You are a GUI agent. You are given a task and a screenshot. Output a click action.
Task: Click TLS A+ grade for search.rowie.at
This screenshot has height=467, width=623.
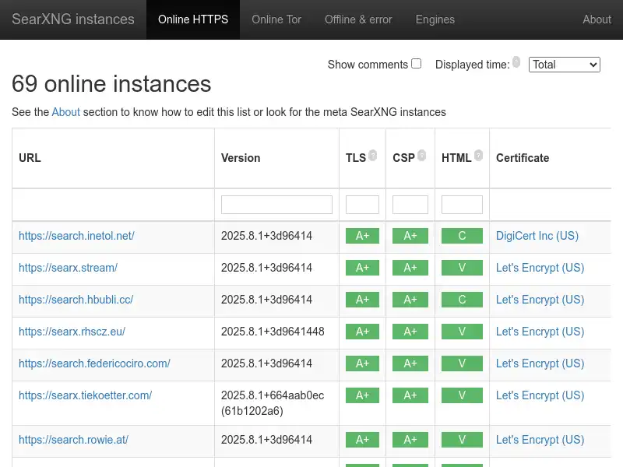point(362,440)
